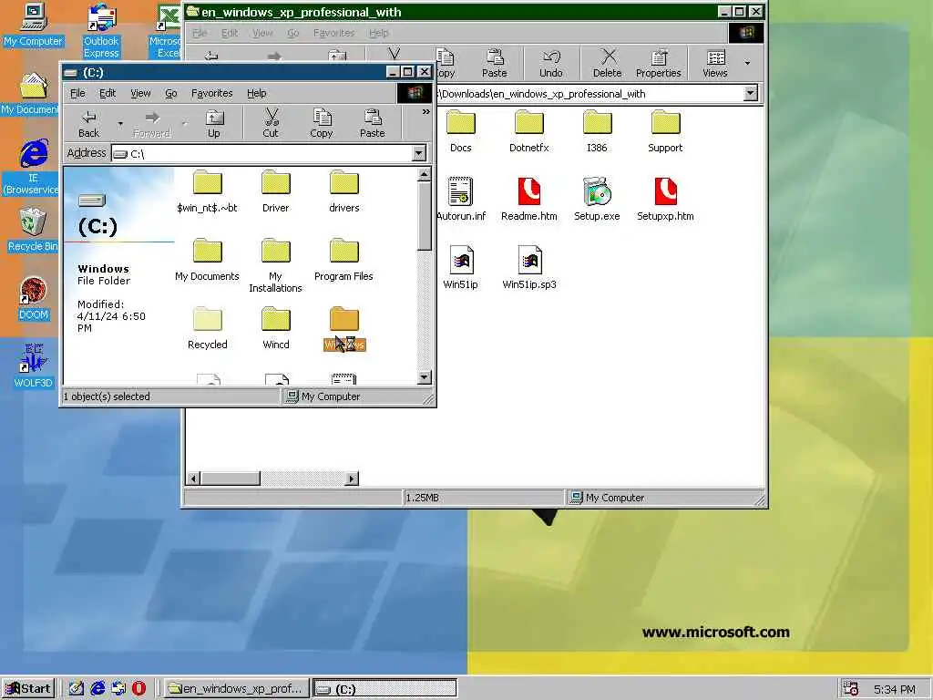Viewport: 933px width, 700px height.
Task: Click horizontal scrollbar right arrow in back window
Action: (x=353, y=479)
